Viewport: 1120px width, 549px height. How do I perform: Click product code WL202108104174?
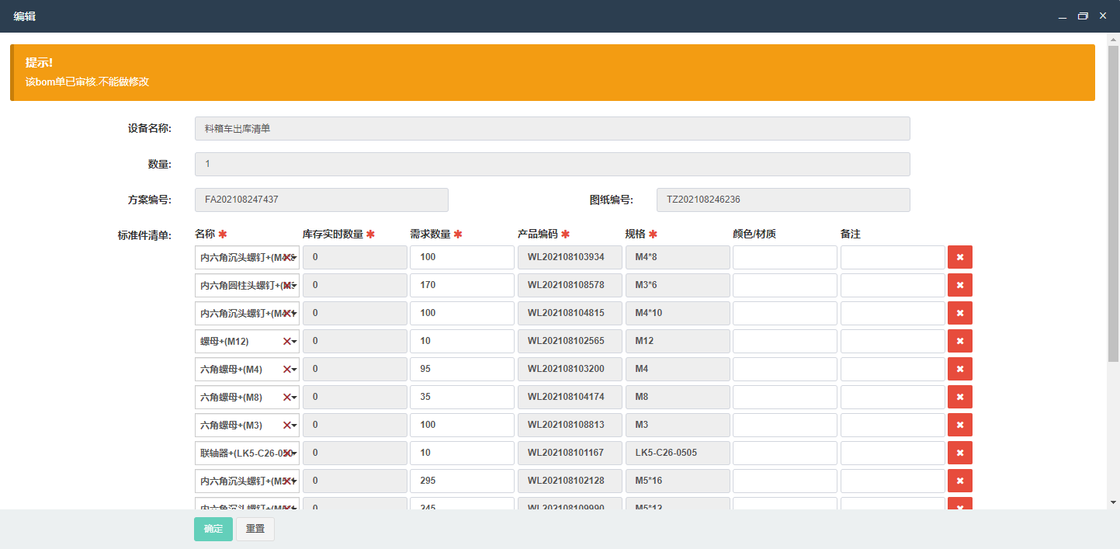point(570,397)
